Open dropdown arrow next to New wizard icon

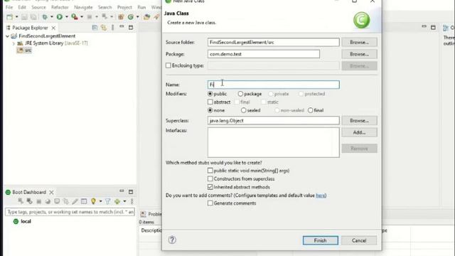click(16, 17)
